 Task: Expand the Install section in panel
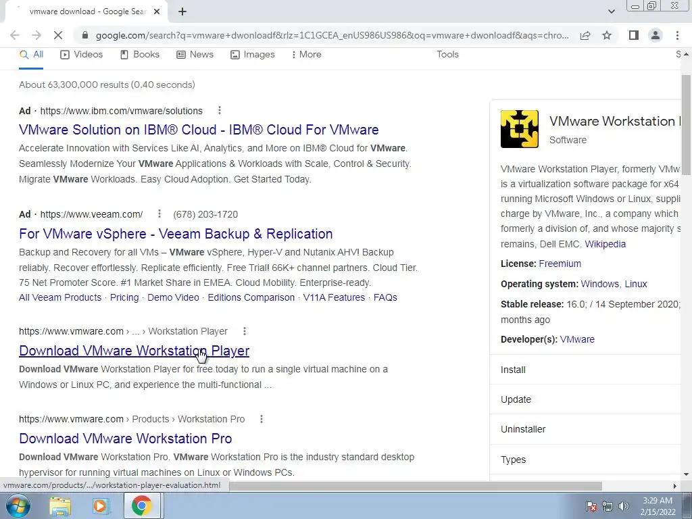coord(585,370)
